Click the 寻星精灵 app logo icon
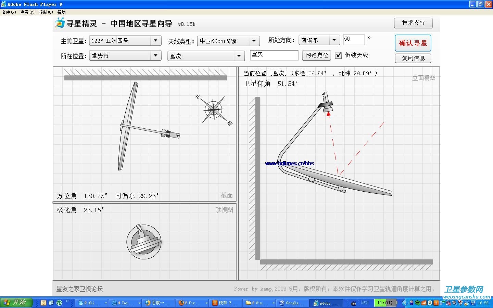The image size is (493, 308). pyautogui.click(x=60, y=23)
